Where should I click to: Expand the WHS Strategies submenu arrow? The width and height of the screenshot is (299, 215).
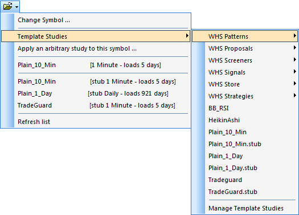pos(295,96)
